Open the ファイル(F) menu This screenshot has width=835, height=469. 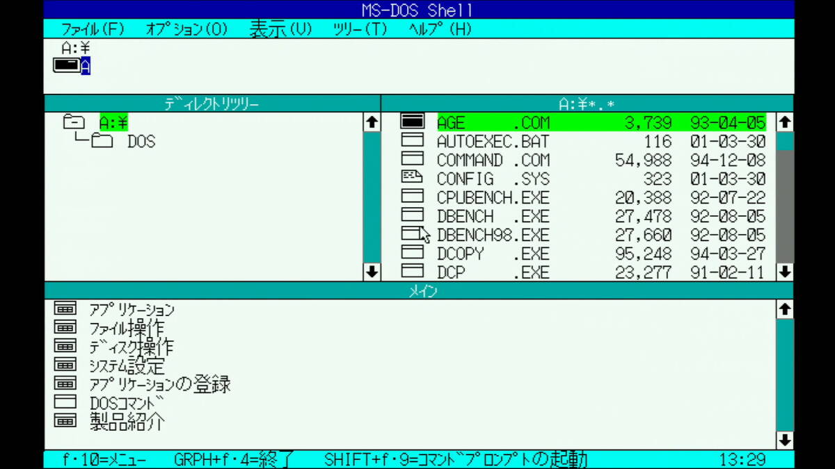93,29
